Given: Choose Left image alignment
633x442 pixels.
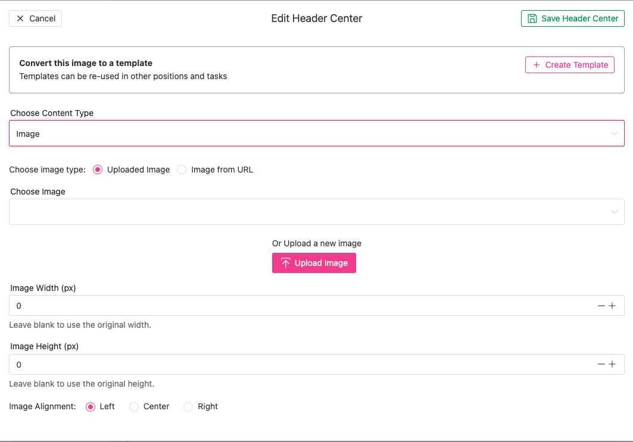Looking at the screenshot, I should click(x=91, y=407).
